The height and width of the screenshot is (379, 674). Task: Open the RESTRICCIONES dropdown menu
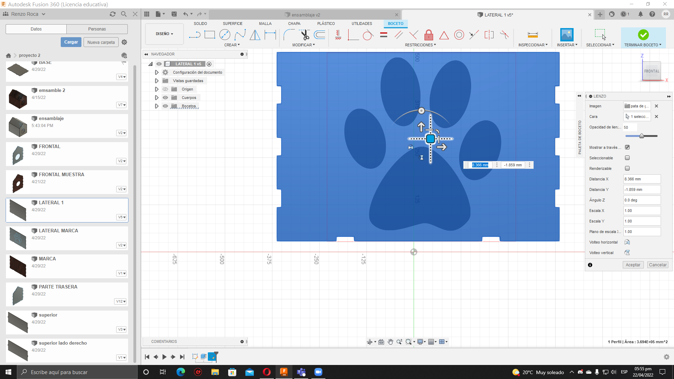click(421, 45)
